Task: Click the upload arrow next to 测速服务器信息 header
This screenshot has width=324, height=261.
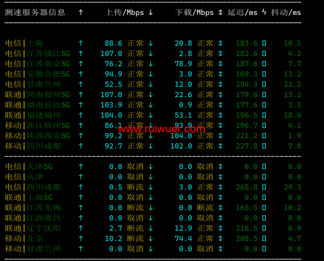Action: point(81,12)
